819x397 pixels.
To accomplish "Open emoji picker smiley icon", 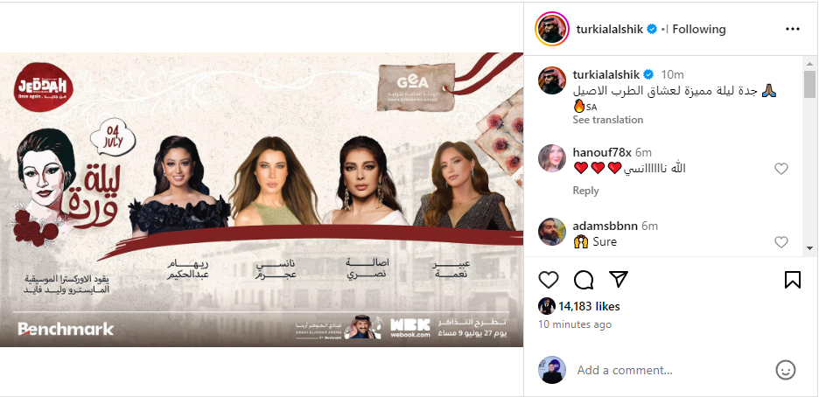I will (786, 370).
